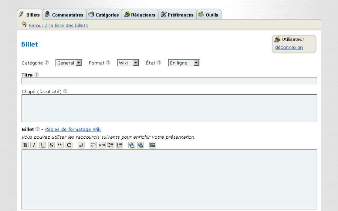Insert a numbered list

119,145
